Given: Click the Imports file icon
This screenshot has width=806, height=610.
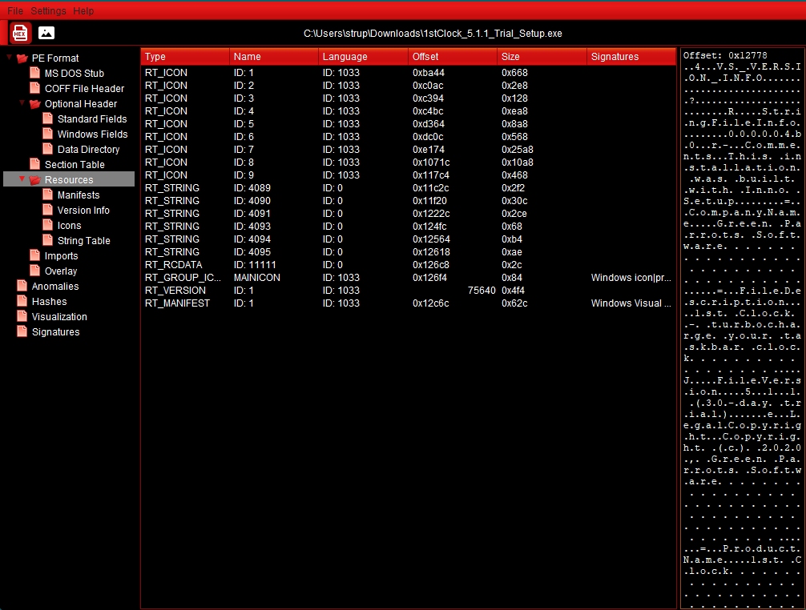Looking at the screenshot, I should pos(35,255).
